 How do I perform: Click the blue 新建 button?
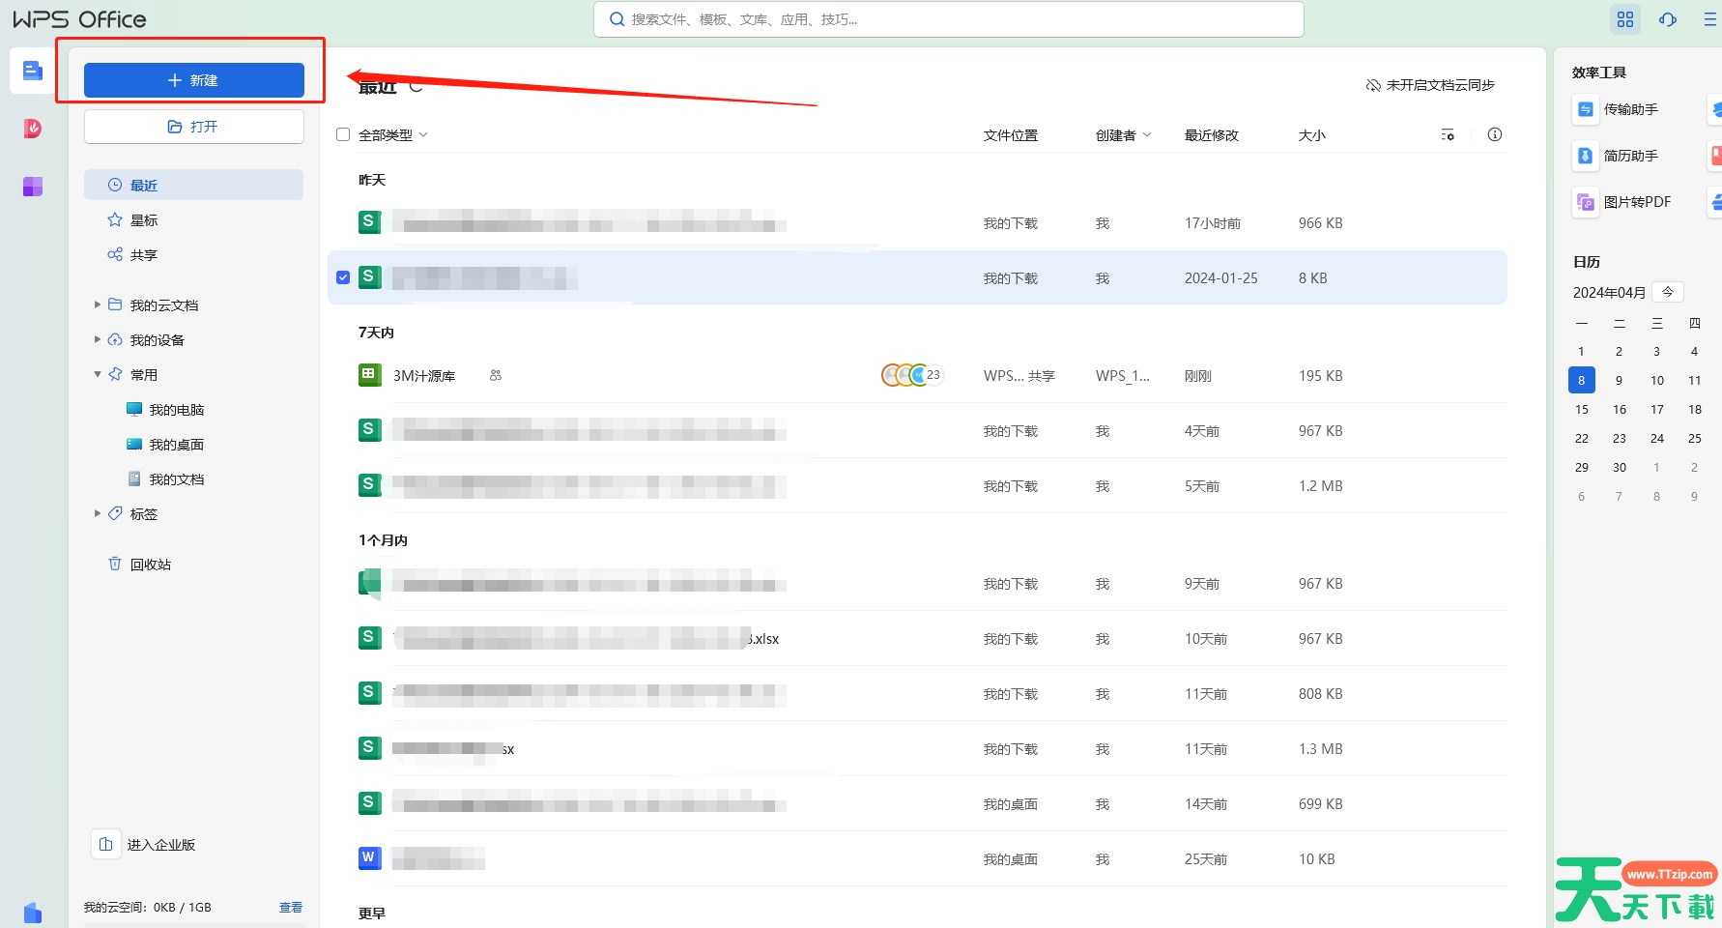pos(194,80)
